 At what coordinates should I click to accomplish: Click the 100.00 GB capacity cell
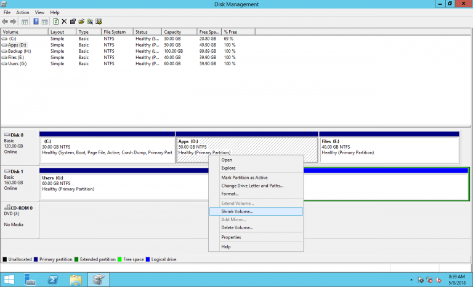(x=174, y=51)
